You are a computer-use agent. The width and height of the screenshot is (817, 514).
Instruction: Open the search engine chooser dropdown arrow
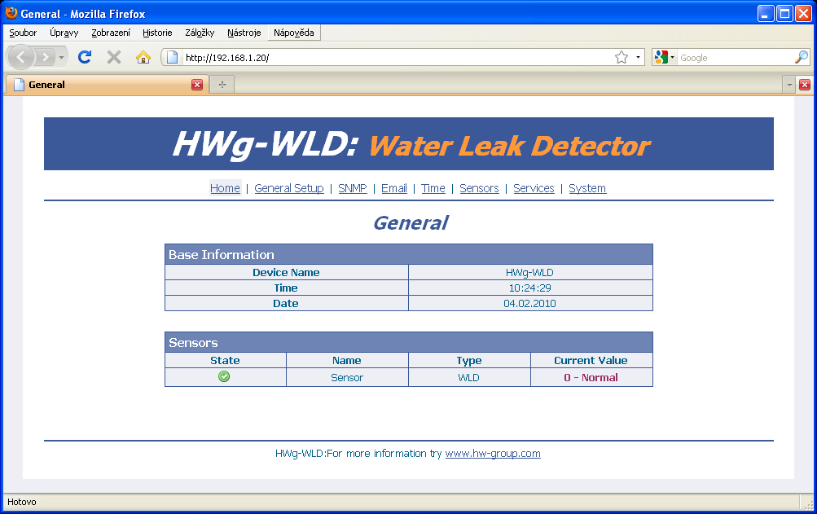coord(672,57)
